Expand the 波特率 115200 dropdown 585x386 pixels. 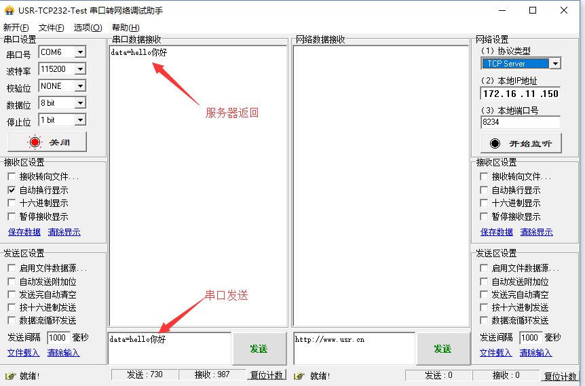(x=80, y=69)
